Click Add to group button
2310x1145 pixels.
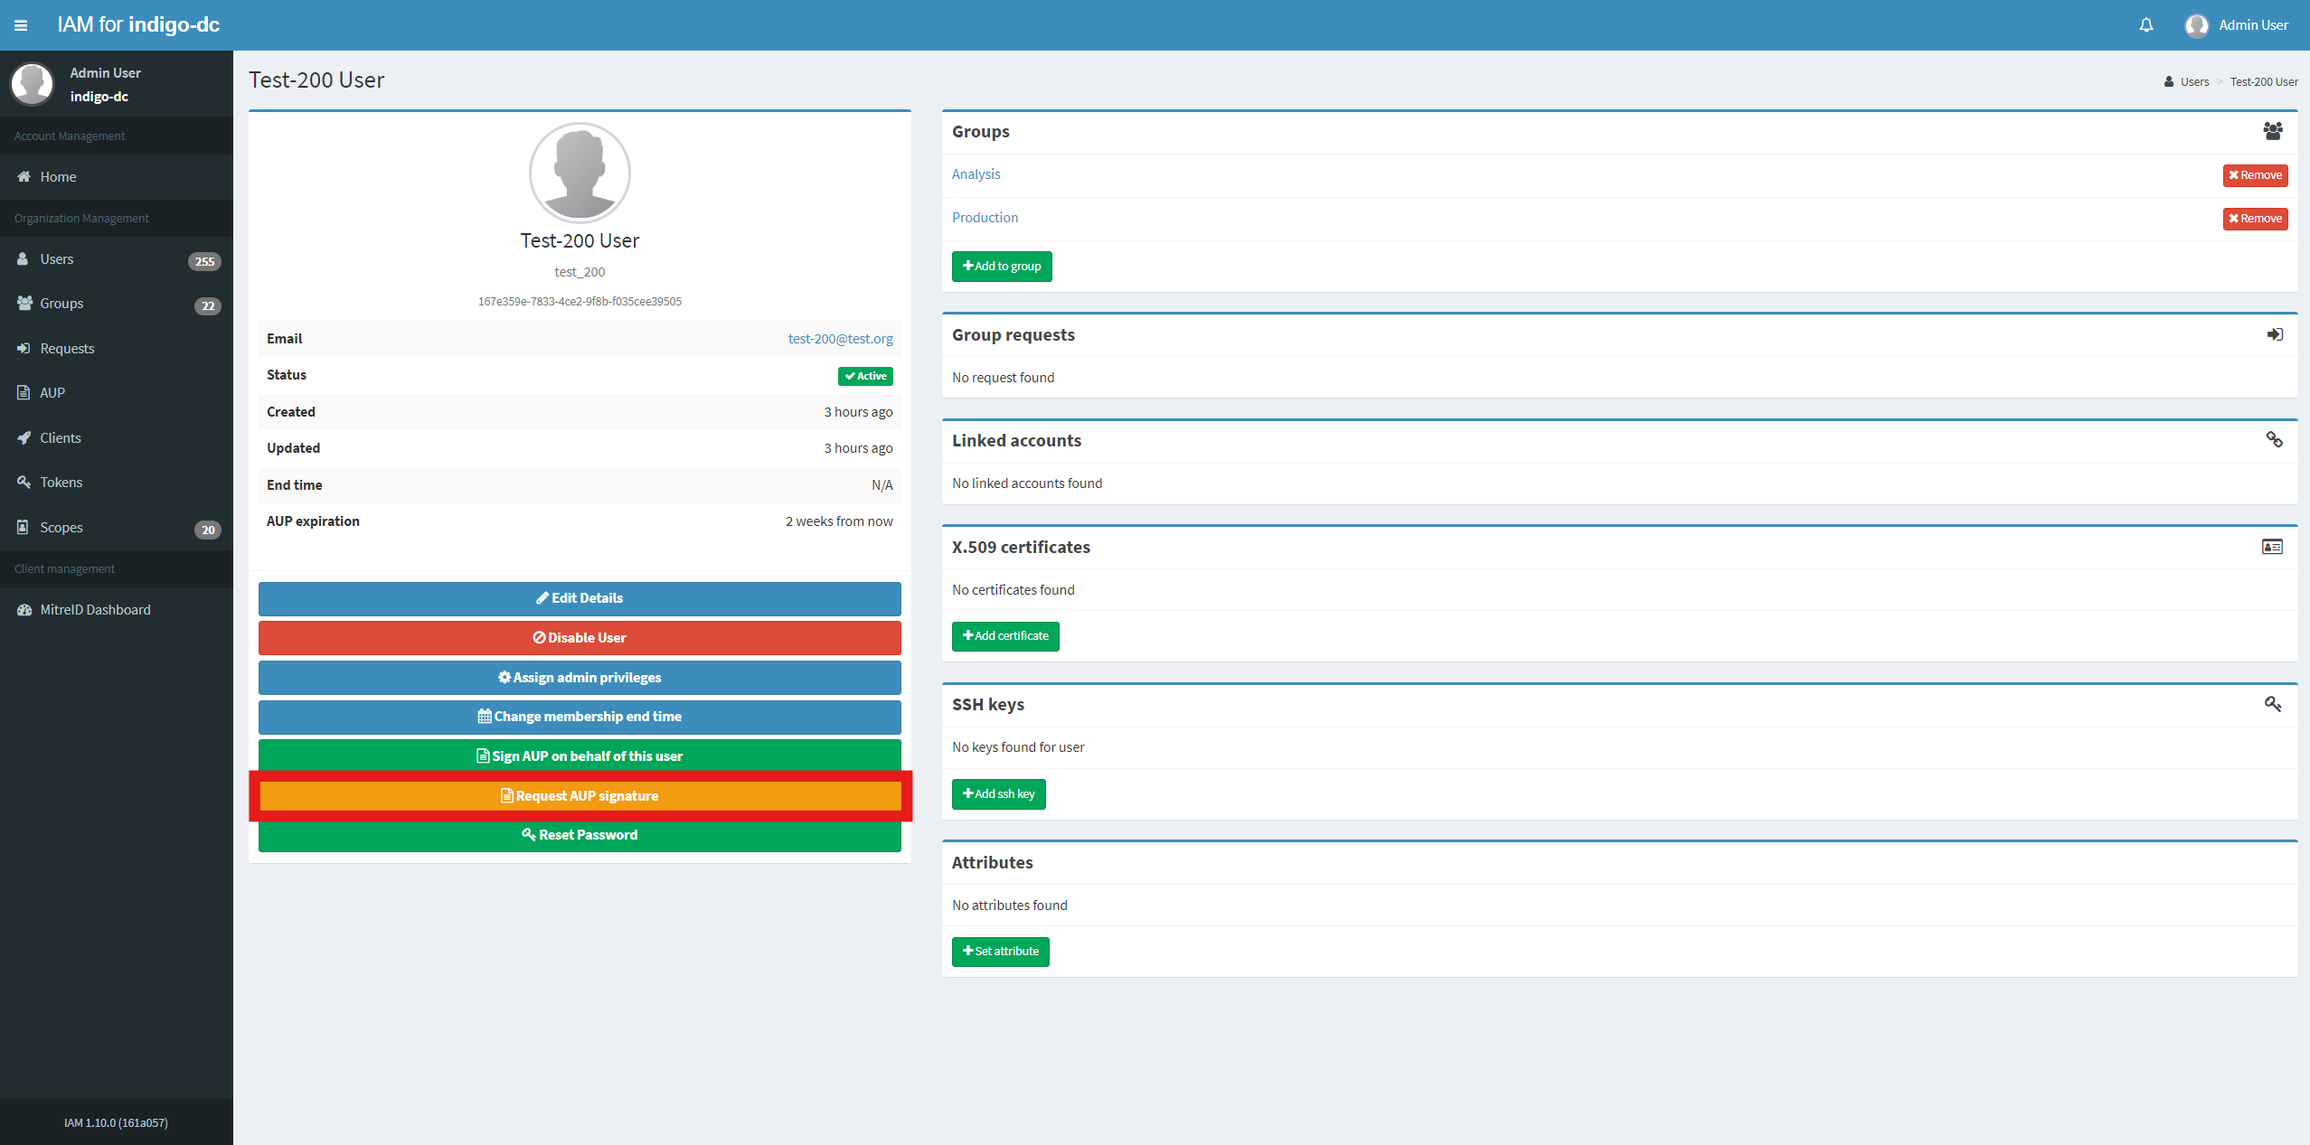click(1001, 267)
